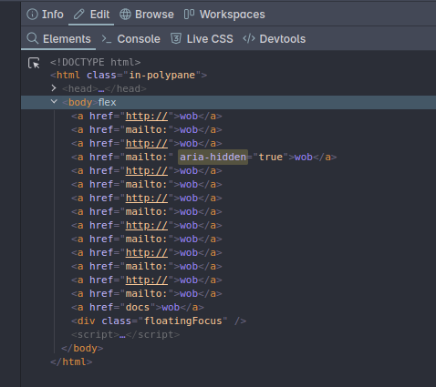Select the aria-hidden attribute name
Screen dimensions: 436x387
(213, 157)
